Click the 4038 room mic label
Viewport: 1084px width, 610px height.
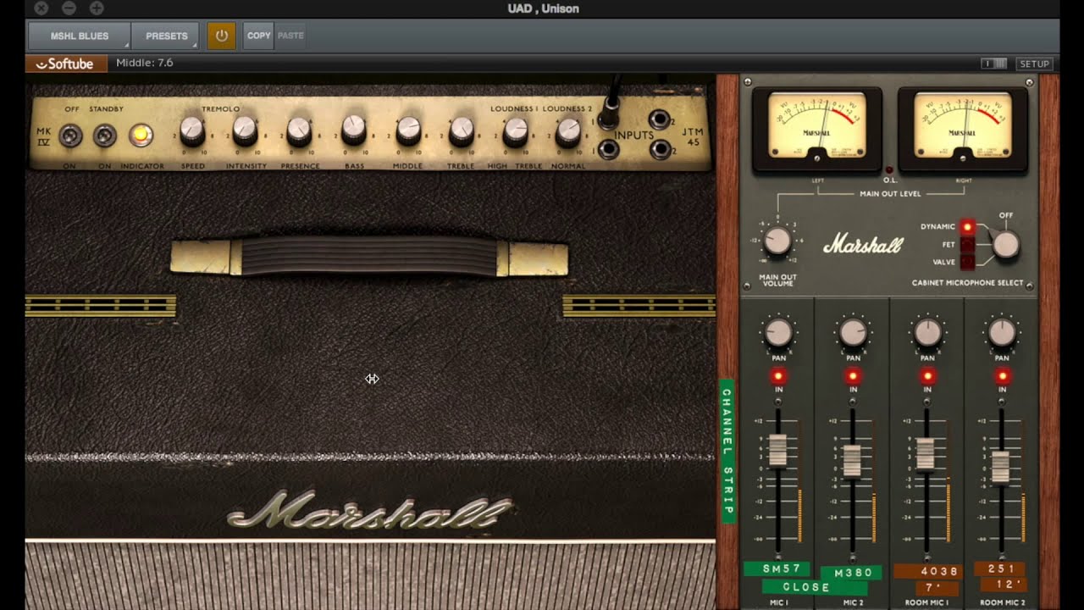(x=926, y=571)
